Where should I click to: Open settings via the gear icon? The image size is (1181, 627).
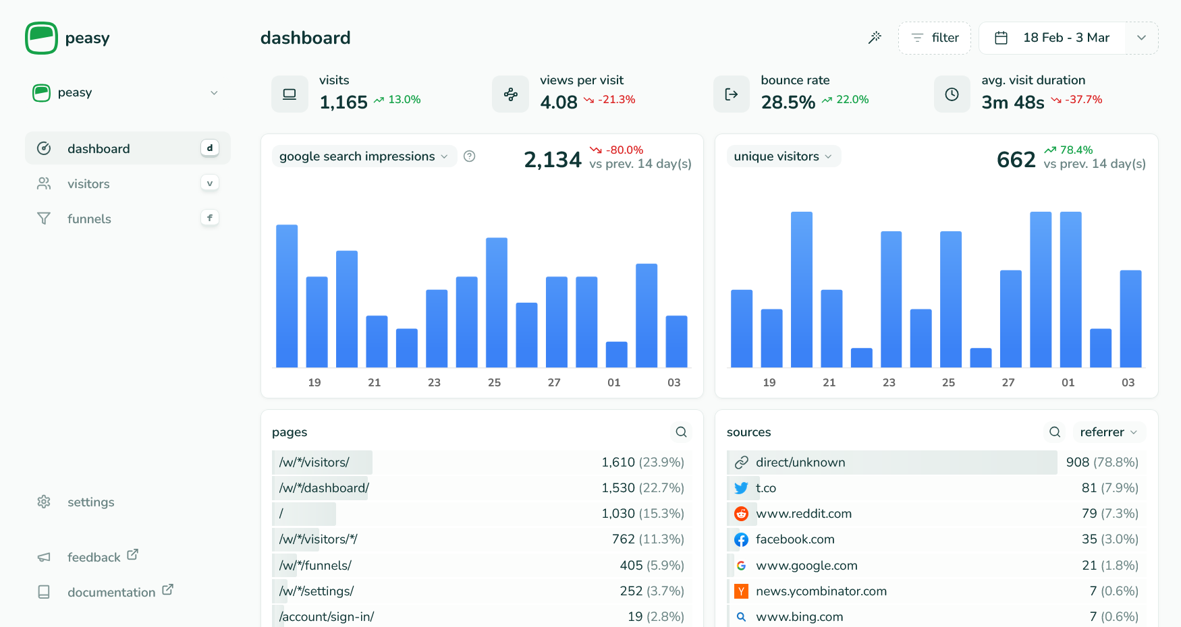pos(43,502)
